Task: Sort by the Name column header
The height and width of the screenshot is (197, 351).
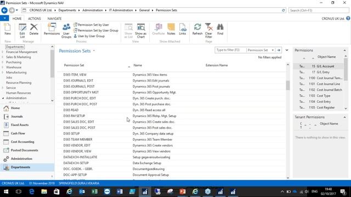Action: click(138, 65)
